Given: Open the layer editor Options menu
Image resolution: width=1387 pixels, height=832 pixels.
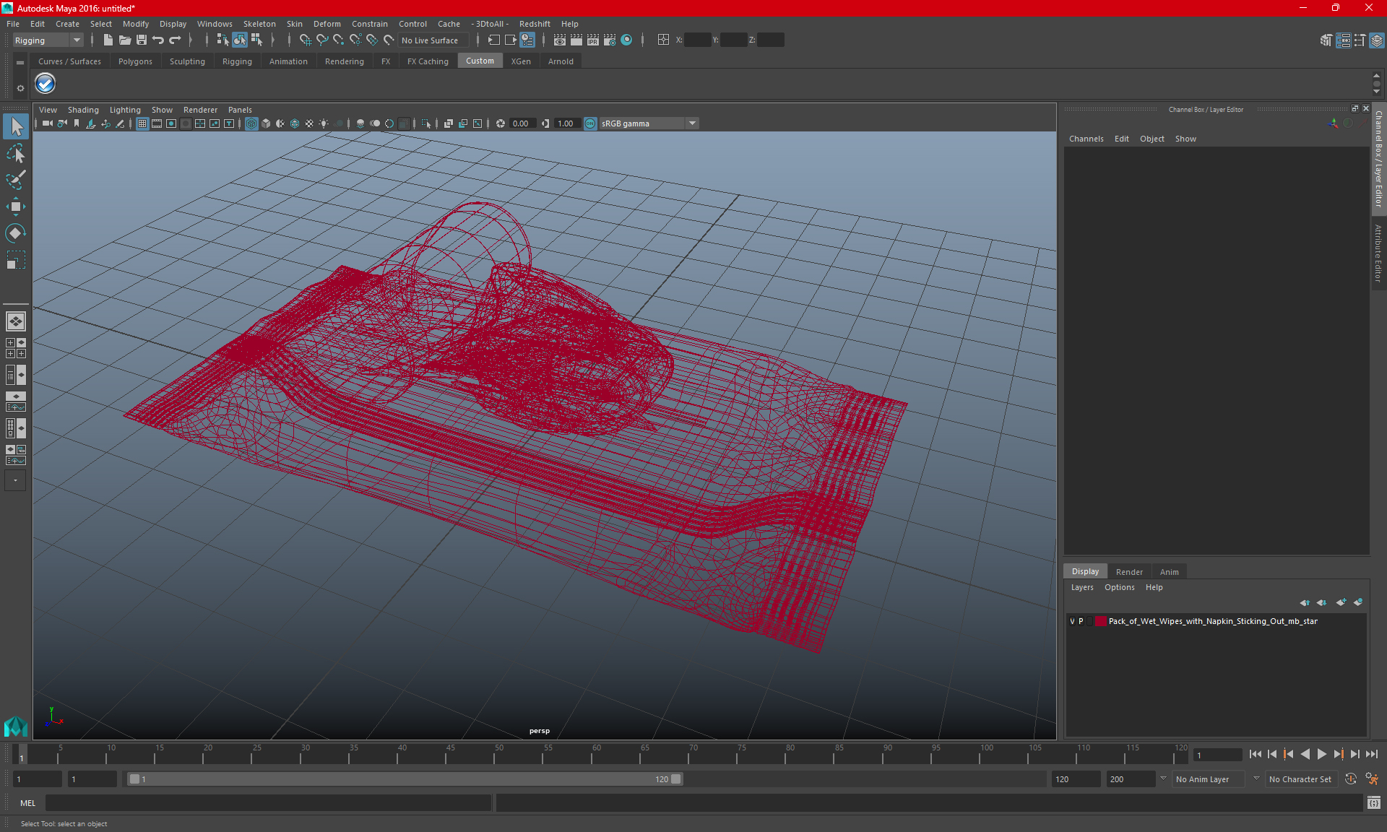Looking at the screenshot, I should tap(1119, 587).
